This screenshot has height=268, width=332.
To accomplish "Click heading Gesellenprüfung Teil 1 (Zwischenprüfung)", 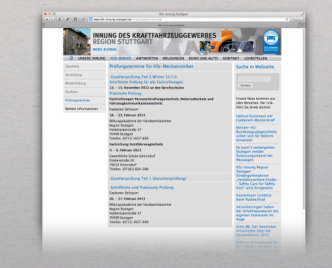I will [x=149, y=178].
